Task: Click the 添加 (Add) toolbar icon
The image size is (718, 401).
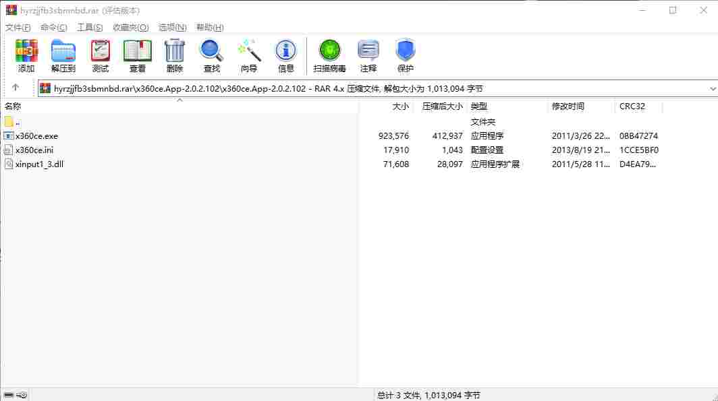Action: [x=26, y=51]
